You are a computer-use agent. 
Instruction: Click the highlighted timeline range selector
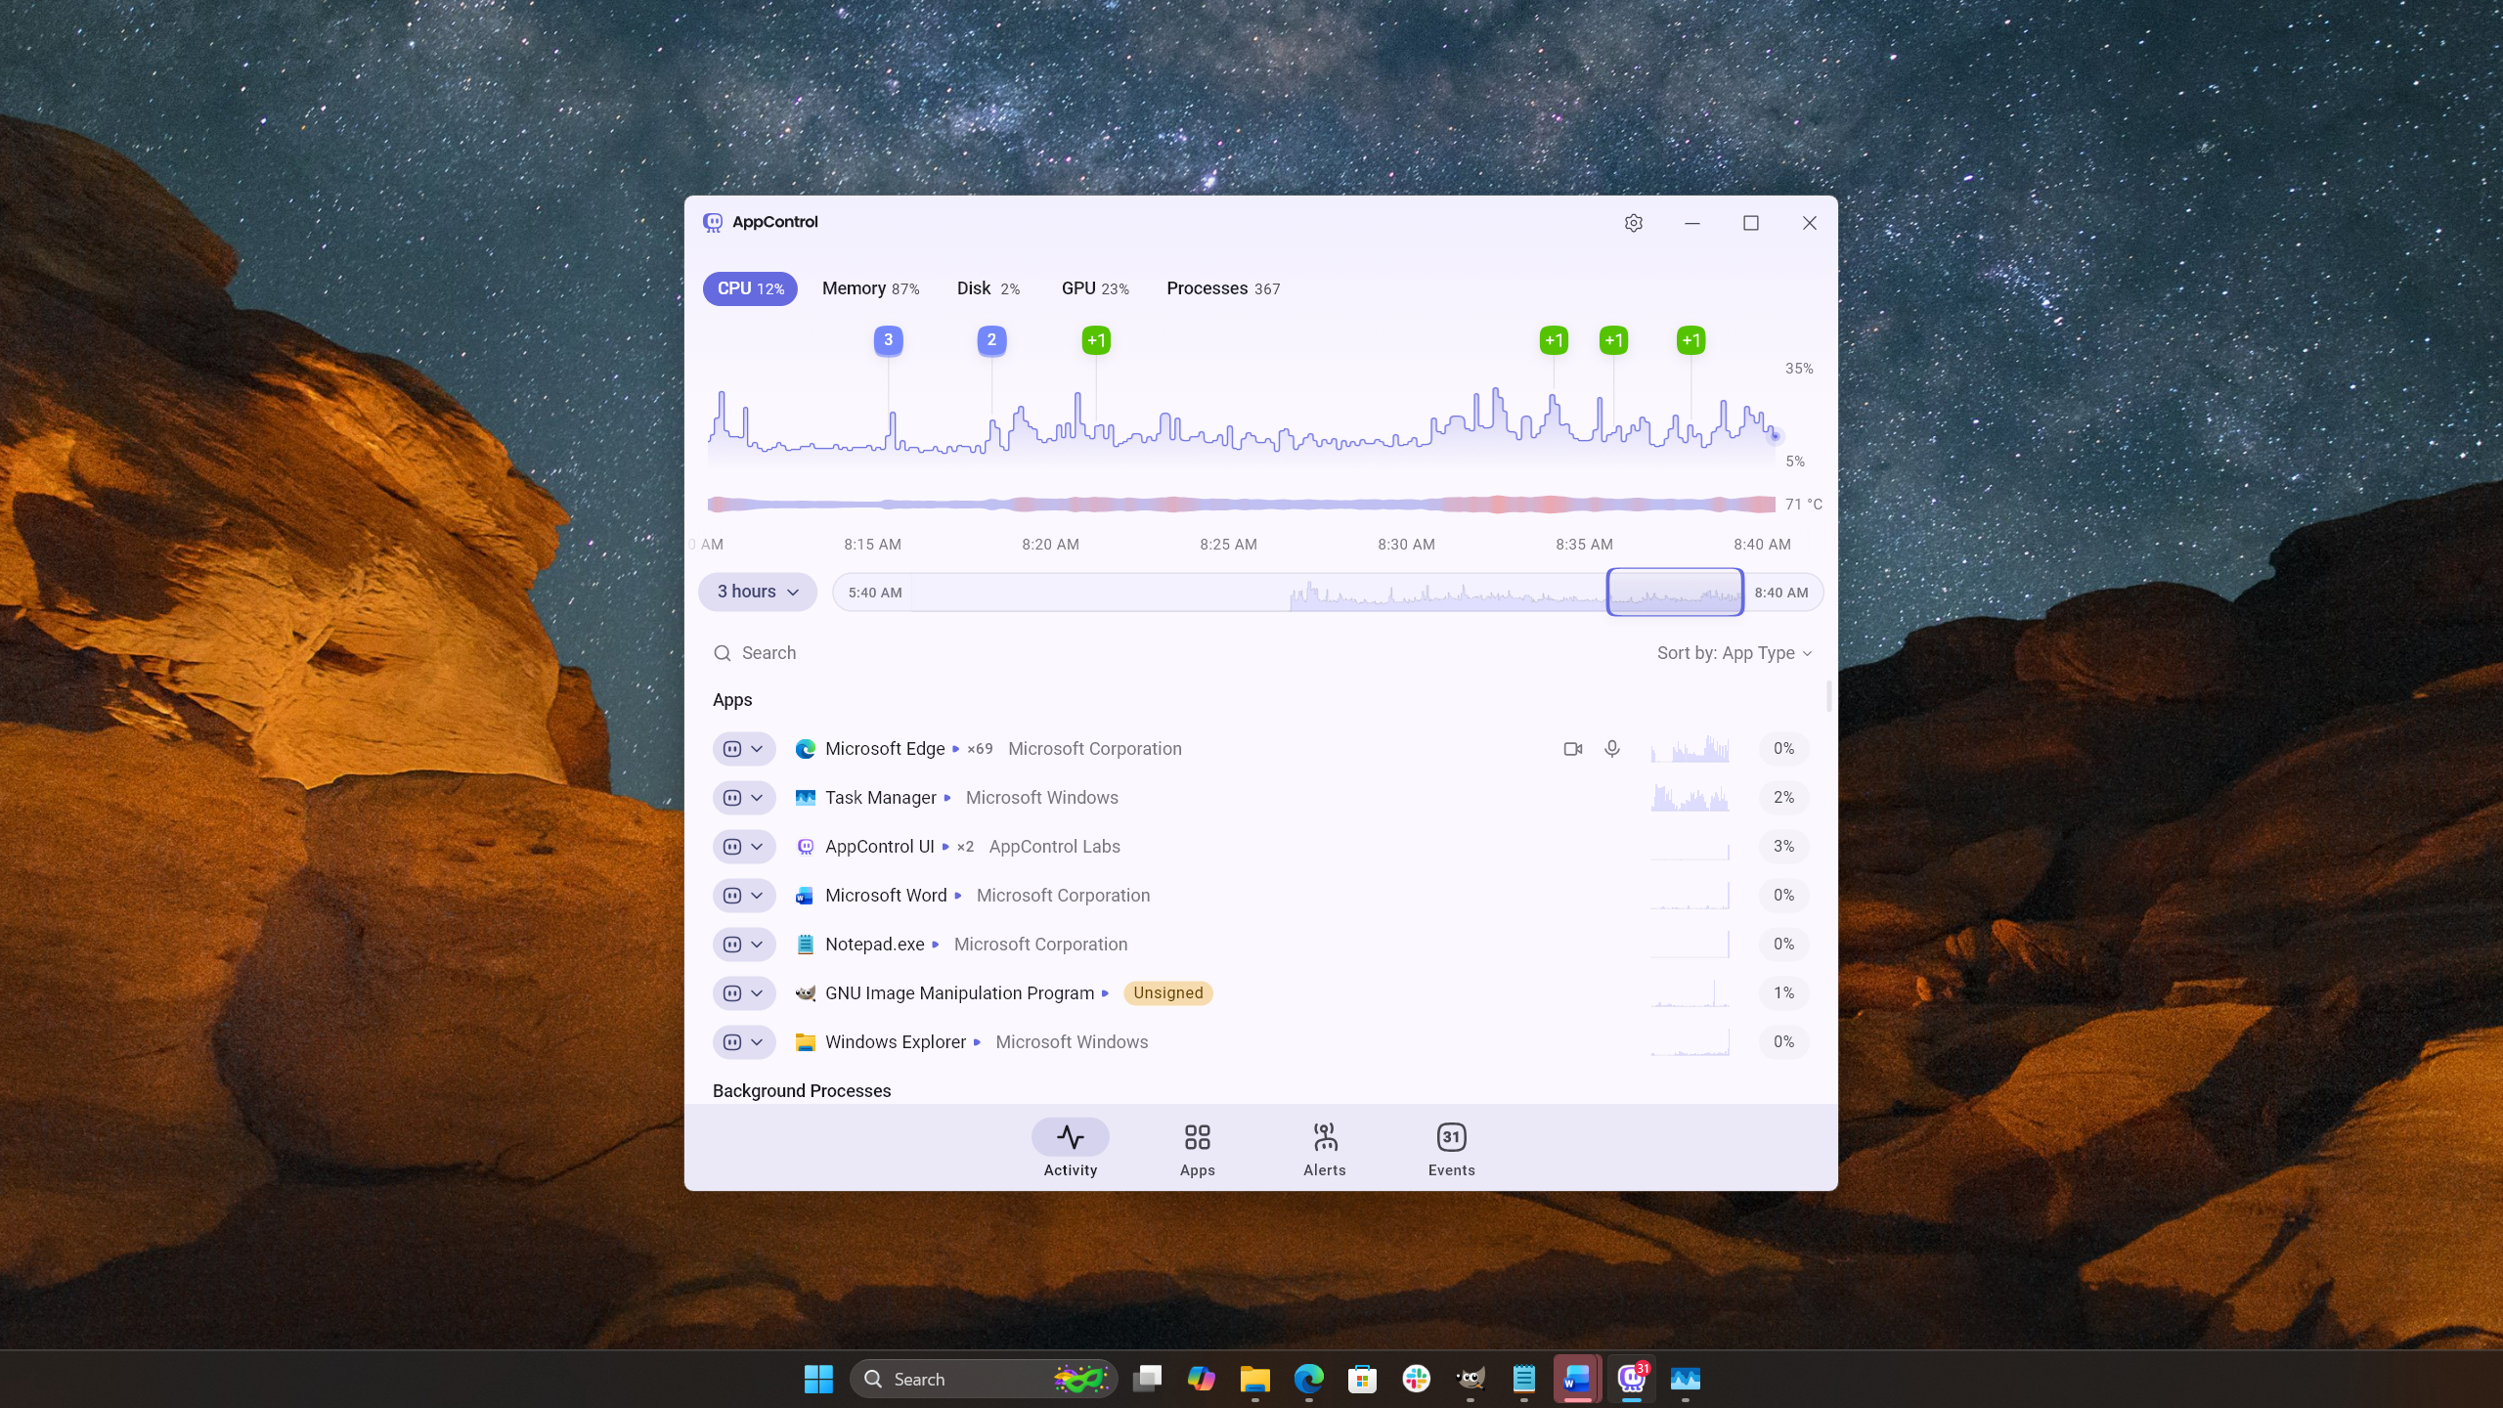[x=1674, y=592]
